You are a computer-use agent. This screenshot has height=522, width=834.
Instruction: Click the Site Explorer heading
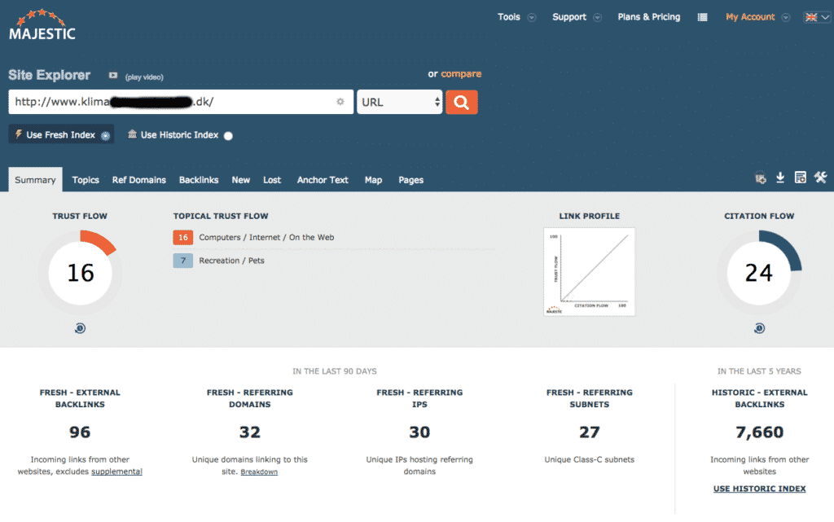[x=50, y=75]
